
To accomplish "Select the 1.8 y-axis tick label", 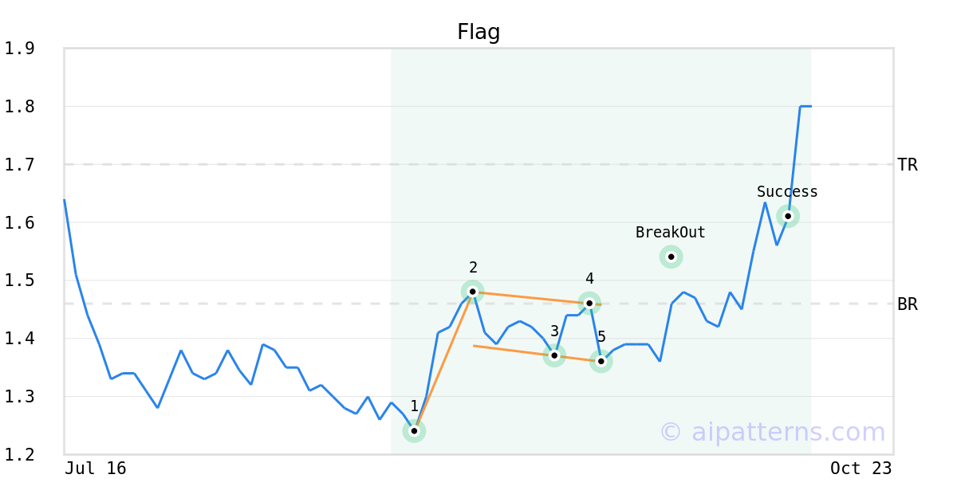I will click(x=19, y=107).
